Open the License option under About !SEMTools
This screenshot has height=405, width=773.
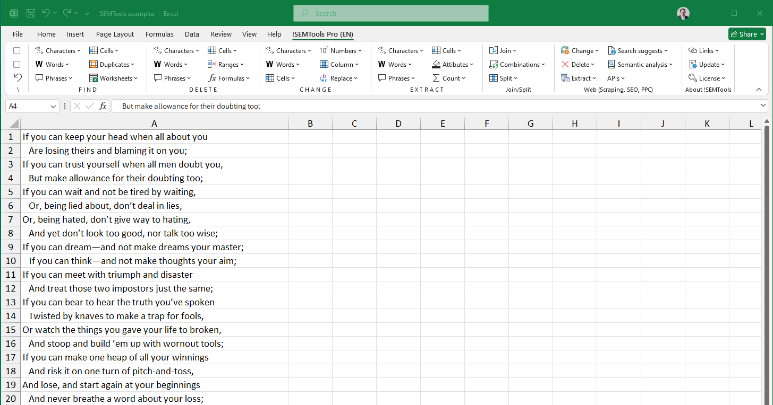click(x=707, y=78)
